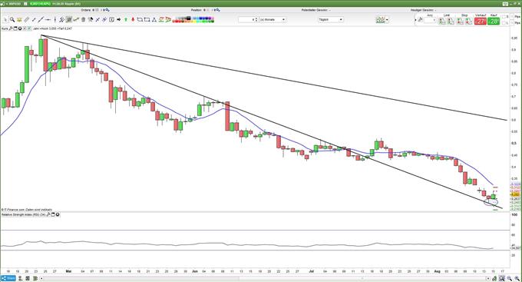Screen dimensions: 522x282
Task: Select the magnifier zoom tool
Action: pyautogui.click(x=12, y=20)
